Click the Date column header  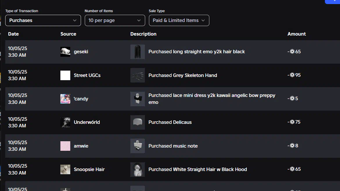[x=13, y=34]
